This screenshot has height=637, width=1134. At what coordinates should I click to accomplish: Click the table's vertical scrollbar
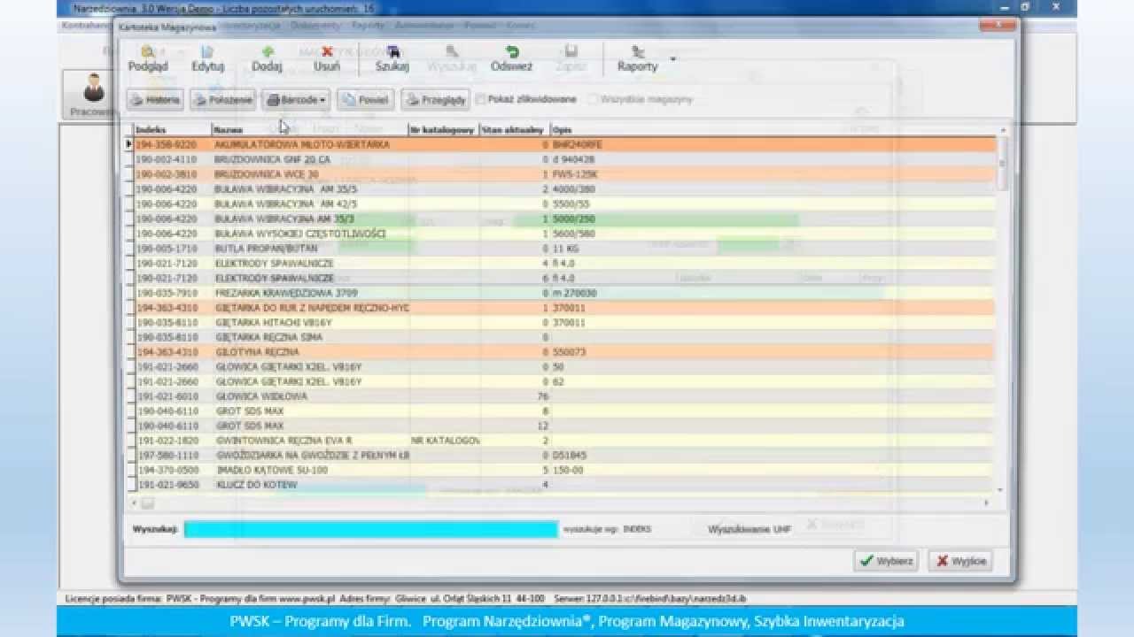[x=1001, y=310]
